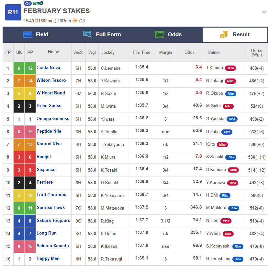Click Costa Nova's finish time 1:35.4
The image size is (268, 266).
click(142, 67)
